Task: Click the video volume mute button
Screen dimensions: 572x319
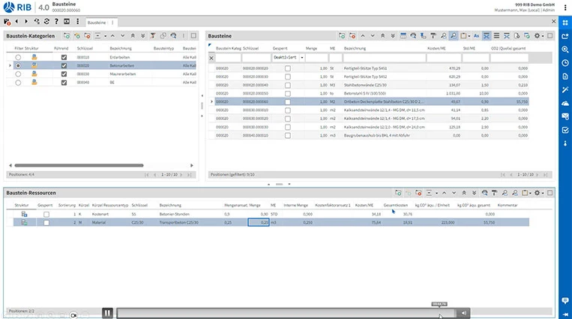Action: (463, 313)
